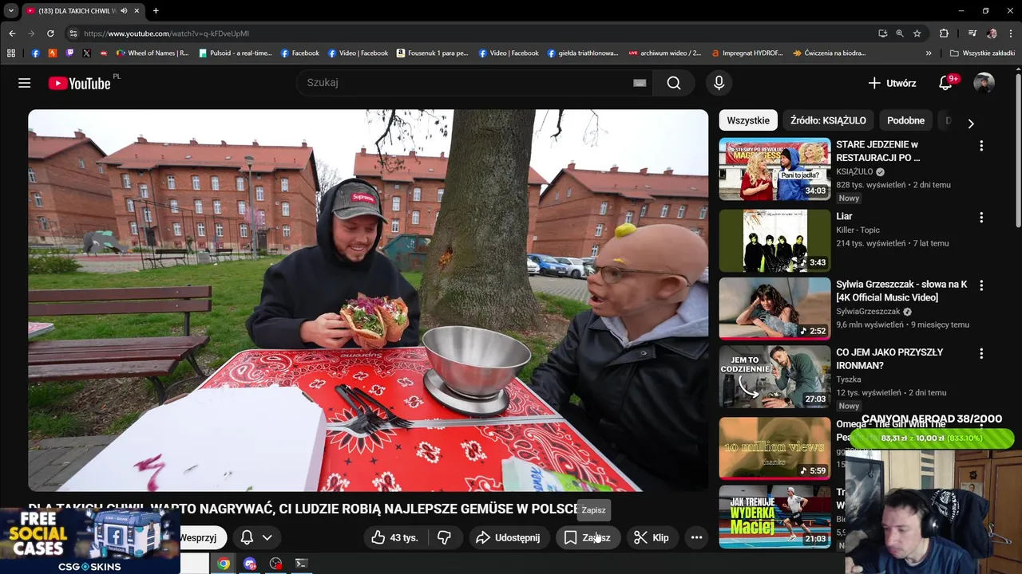Open Chrome profile avatar in toolbar
Screen dimensions: 1022x574
coord(992,33)
